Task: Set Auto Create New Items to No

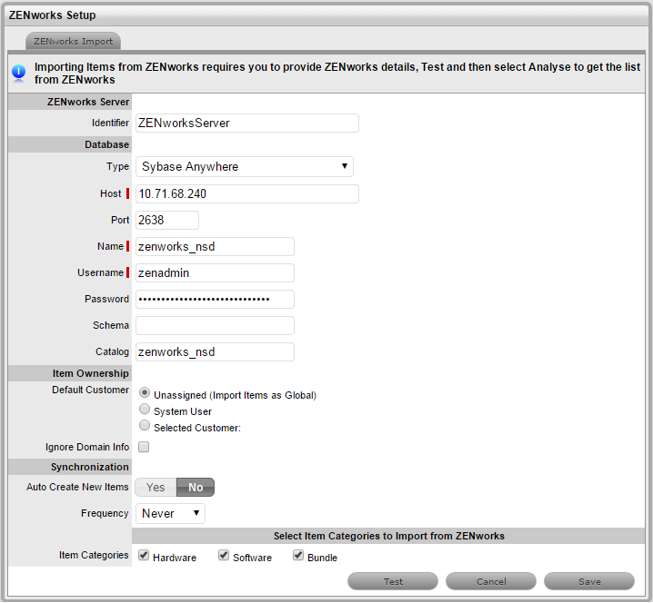Action: 196,487
